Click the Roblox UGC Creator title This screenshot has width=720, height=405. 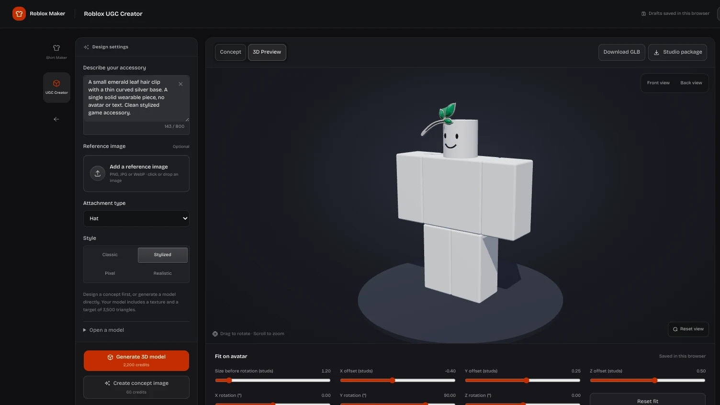pos(113,14)
